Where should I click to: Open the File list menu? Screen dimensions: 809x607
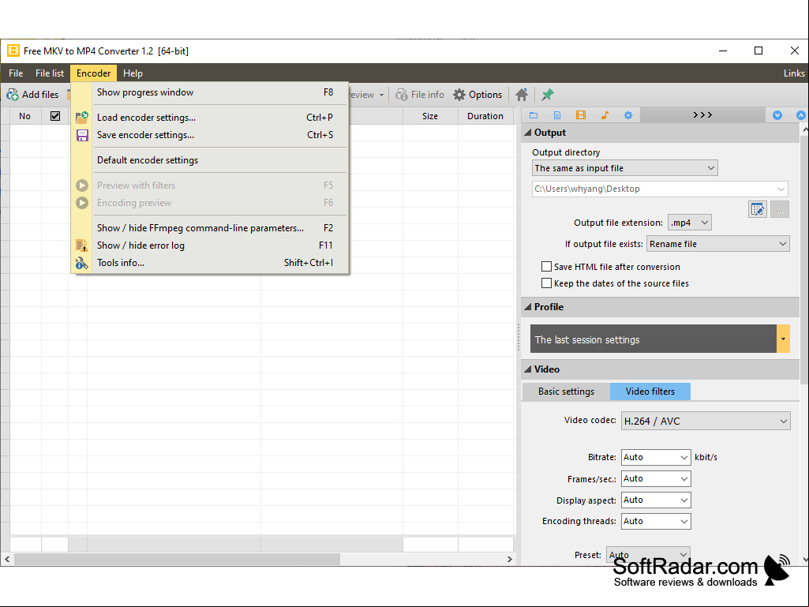pos(50,73)
